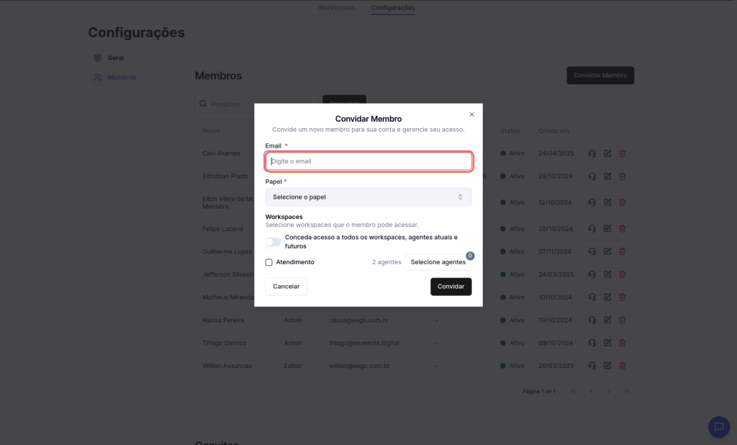The height and width of the screenshot is (445, 737).
Task: Click headset icon for Felipe Lucena row
Action: point(592,228)
